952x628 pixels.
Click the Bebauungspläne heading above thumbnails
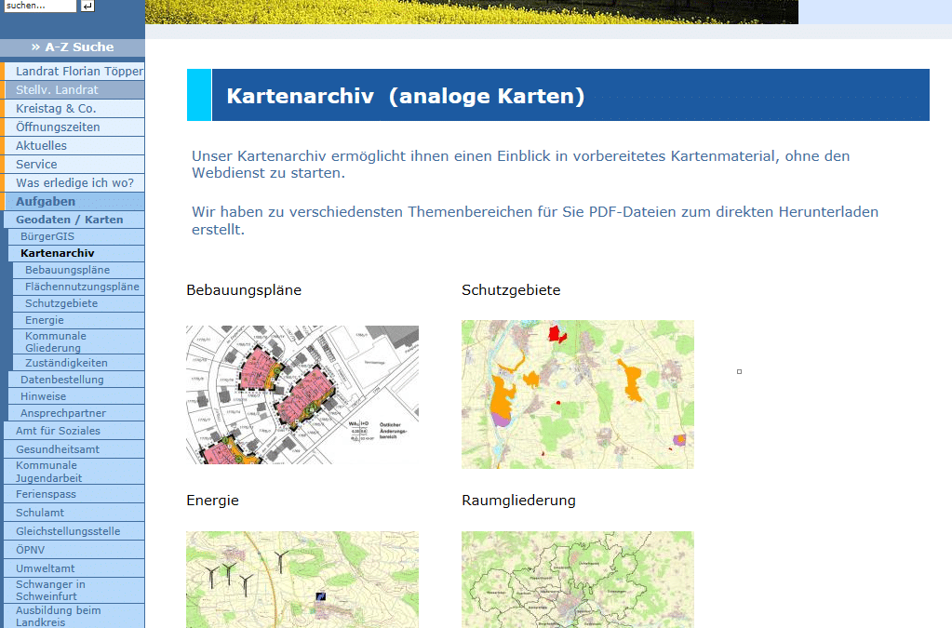click(244, 290)
